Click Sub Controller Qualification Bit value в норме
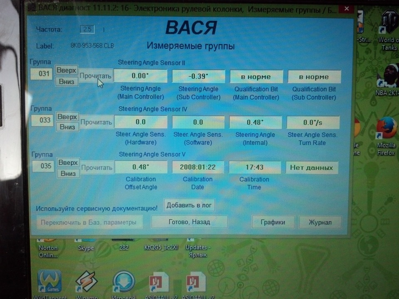This screenshot has height=299, width=399. (314, 77)
